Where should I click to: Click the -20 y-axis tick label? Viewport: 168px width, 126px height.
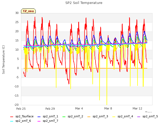pyautogui.click(x=17, y=105)
